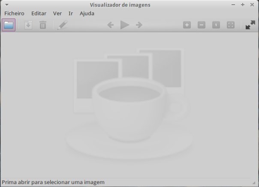The height and width of the screenshot is (187, 259).
Task: Enter fullscreen with the arrows icon
Action: tap(250, 25)
